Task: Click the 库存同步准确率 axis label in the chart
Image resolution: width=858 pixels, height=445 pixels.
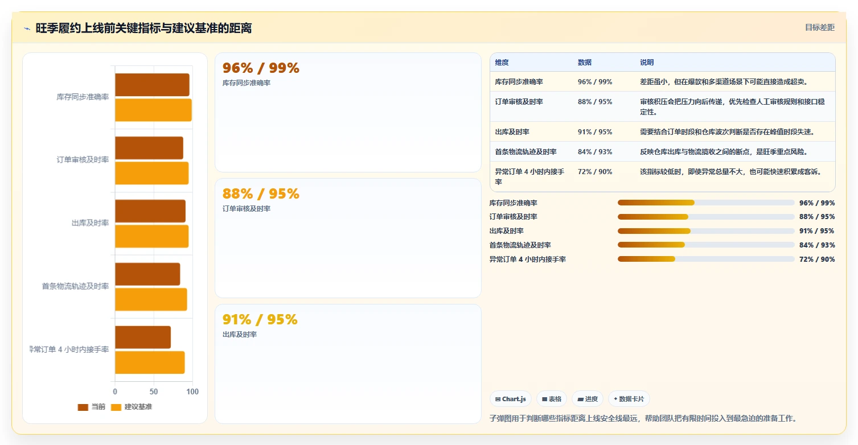Action: [83, 97]
